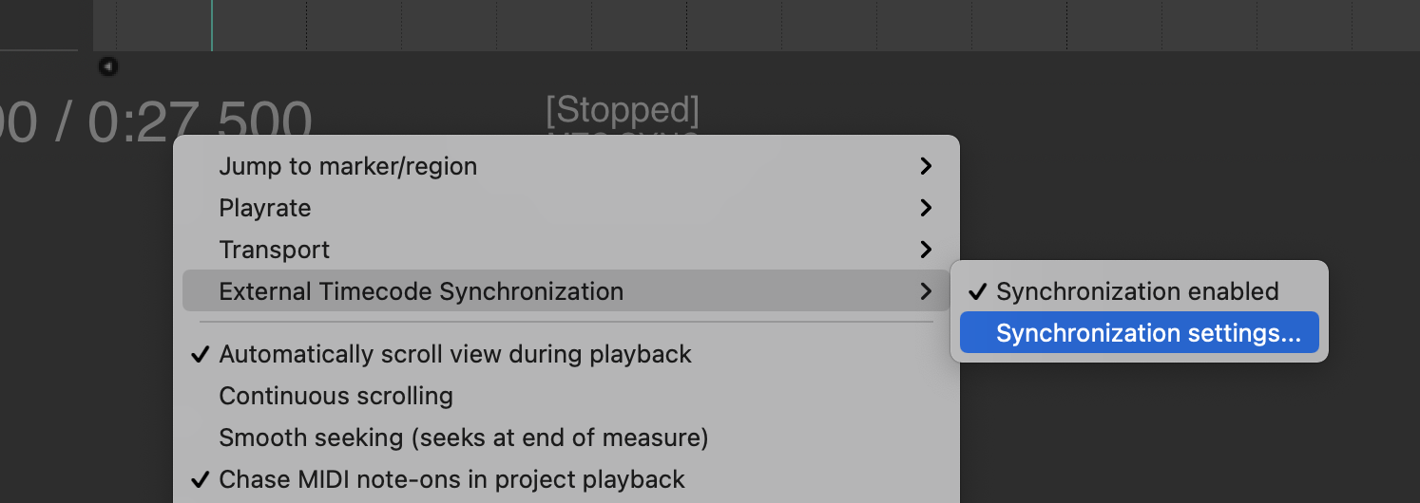Screen dimensions: 1420x503
Task: Toggle Chase MIDI note-ons in project playback
Action: click(451, 479)
